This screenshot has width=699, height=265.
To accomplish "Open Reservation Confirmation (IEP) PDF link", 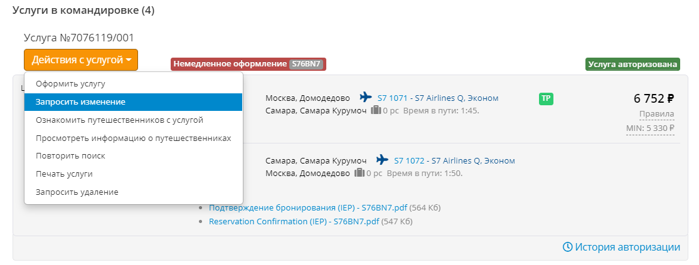I will click(x=294, y=221).
